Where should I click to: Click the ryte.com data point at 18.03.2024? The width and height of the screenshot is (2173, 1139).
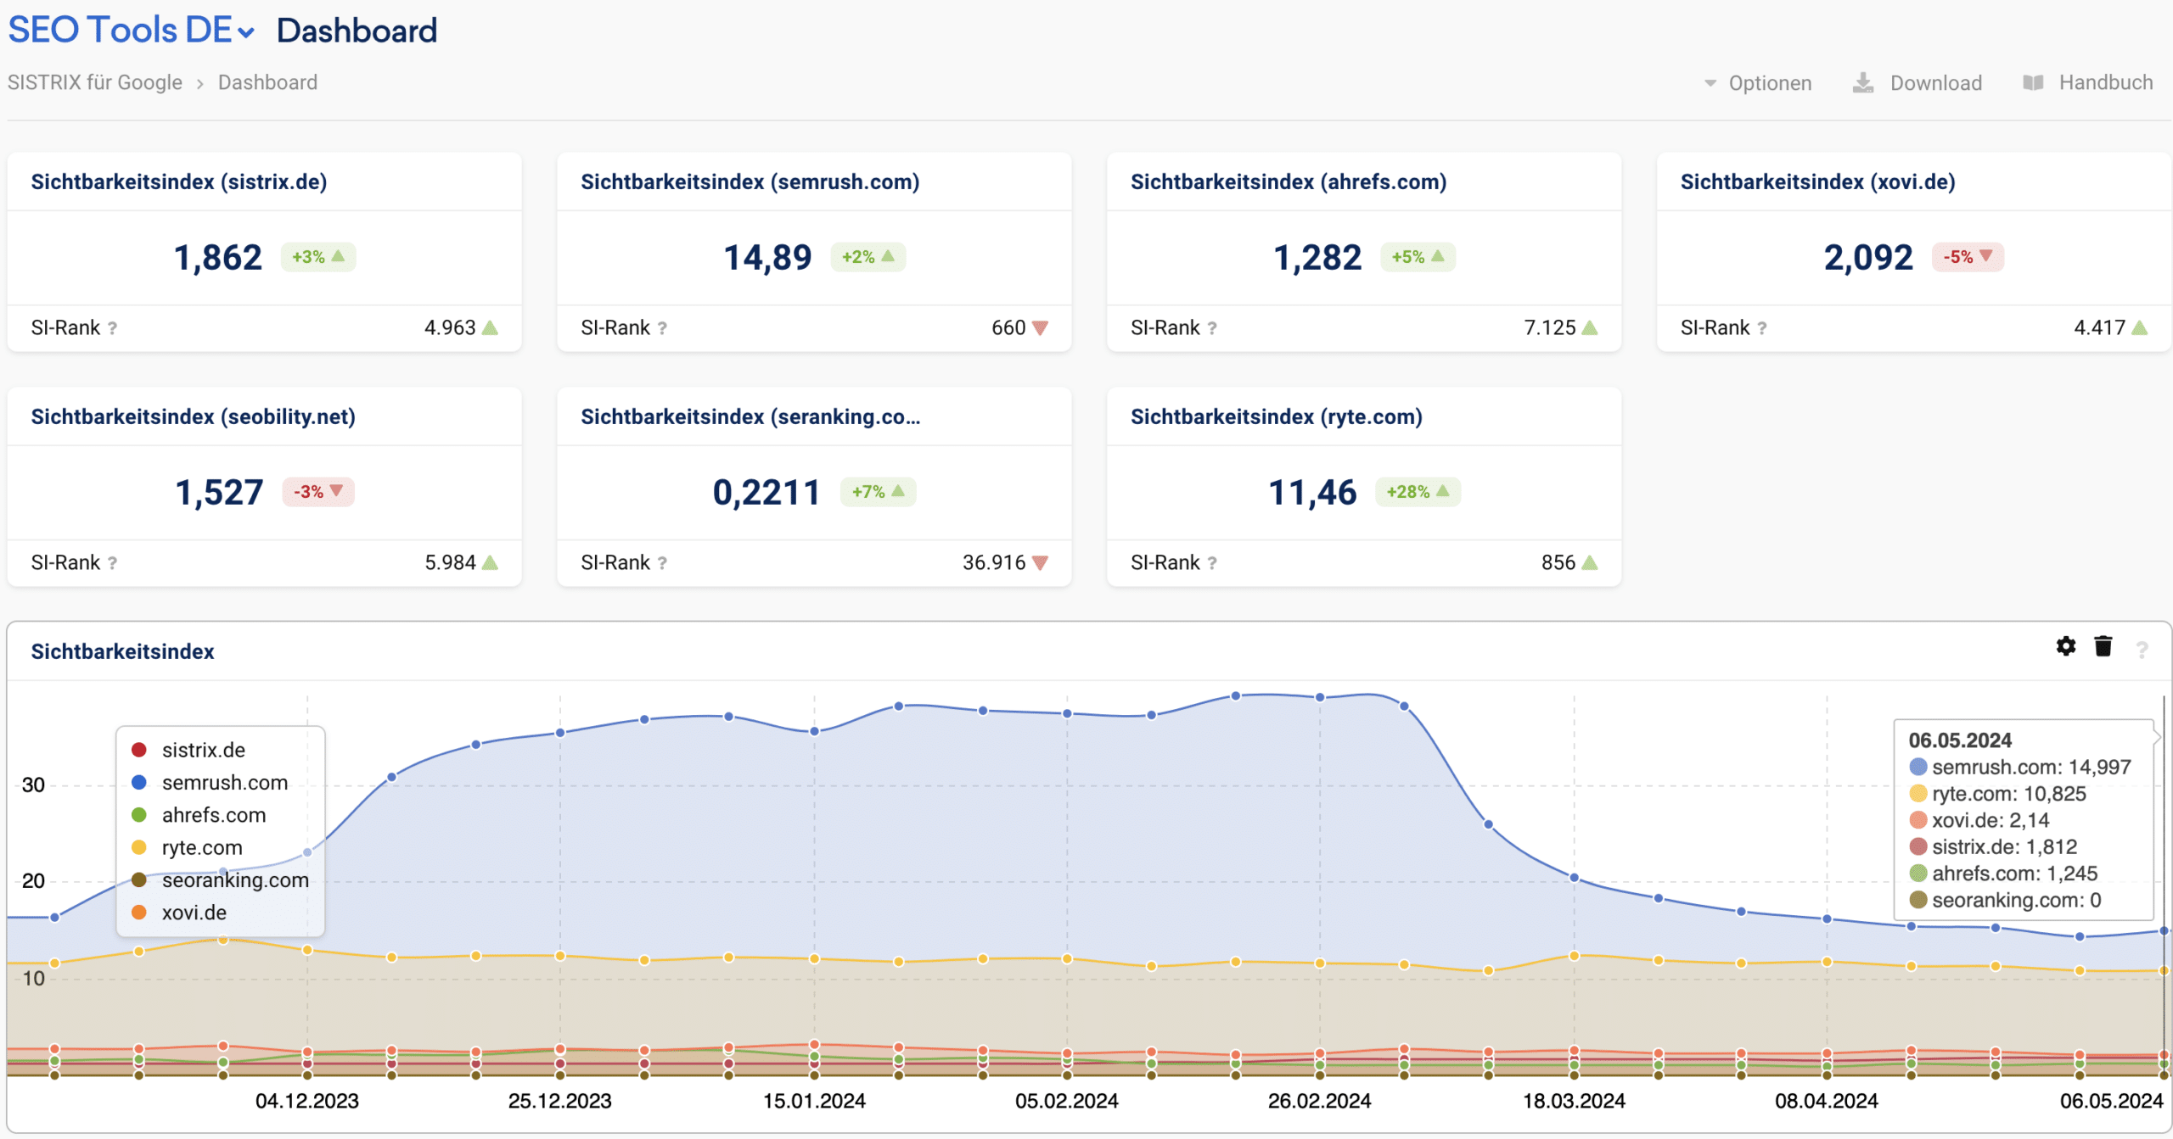[1574, 956]
